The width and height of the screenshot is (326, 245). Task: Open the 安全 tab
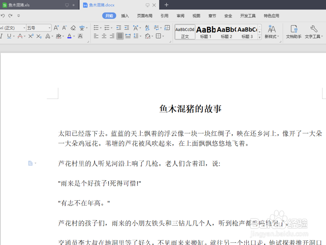click(228, 16)
